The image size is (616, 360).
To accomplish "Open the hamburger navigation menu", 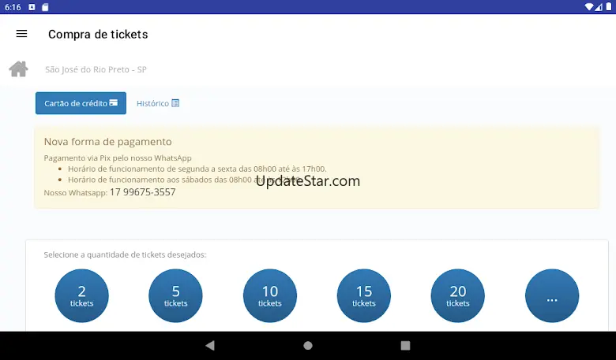I will click(x=21, y=34).
